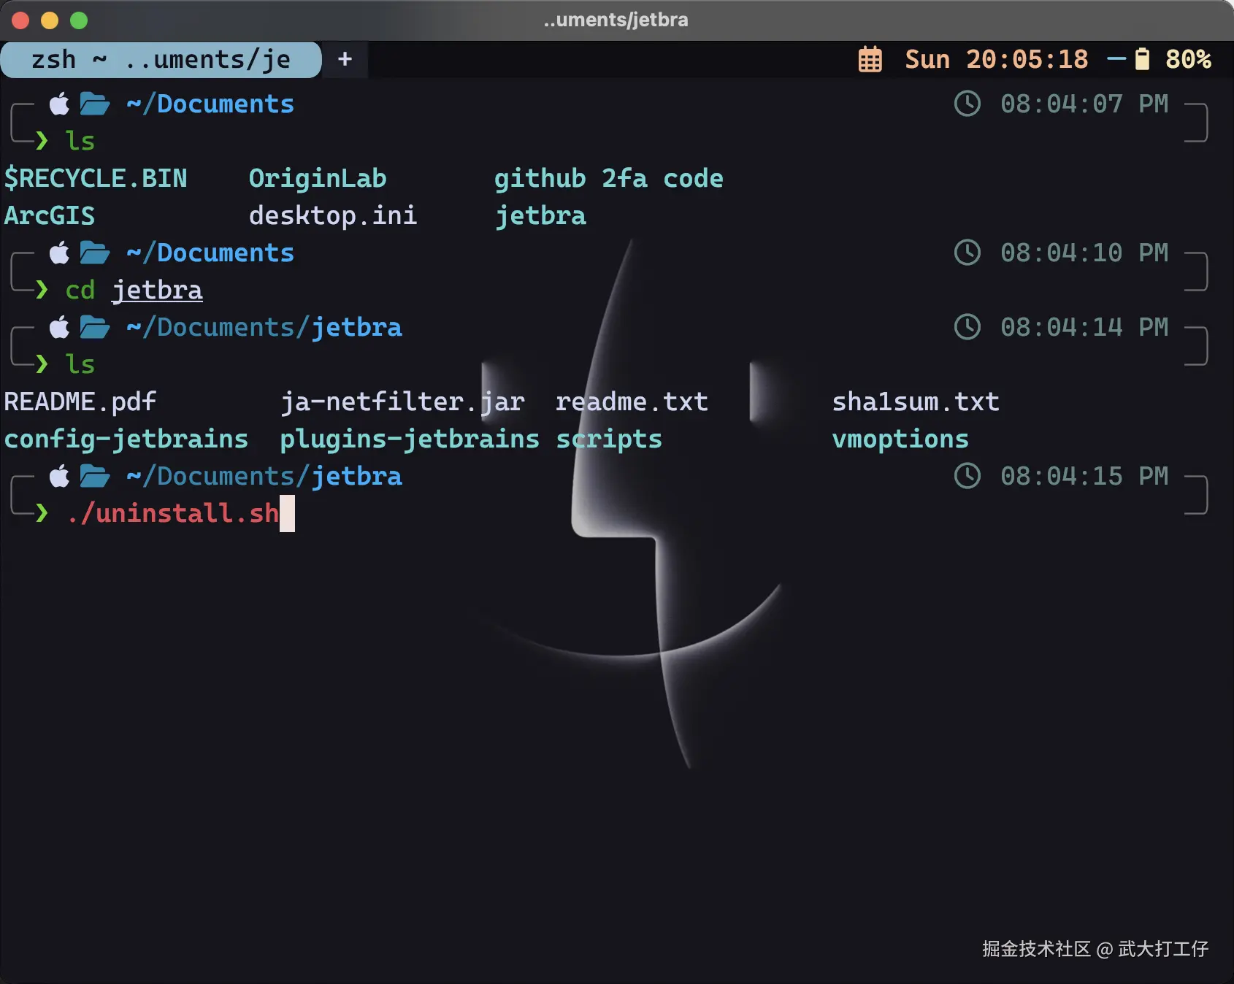Click the folder icon on the 08:04:14 PM prompt
Screen dimensions: 1234x984
tap(95, 327)
